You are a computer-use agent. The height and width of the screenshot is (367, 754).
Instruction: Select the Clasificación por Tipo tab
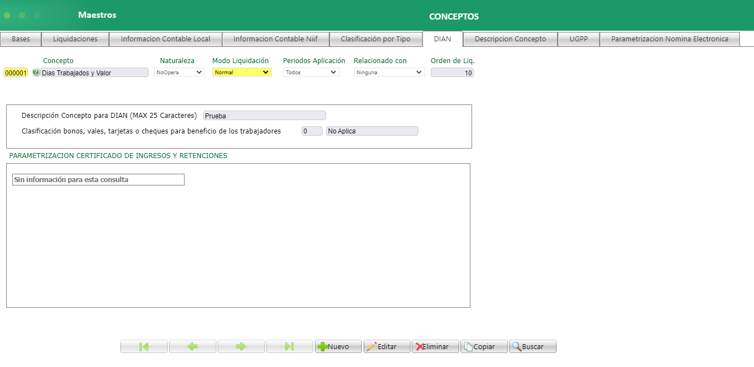pos(376,39)
